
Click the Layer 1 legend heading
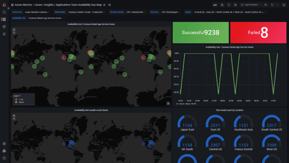(x=17, y=96)
